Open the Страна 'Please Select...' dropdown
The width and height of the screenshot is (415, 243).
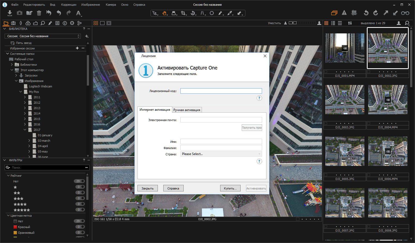pyautogui.click(x=221, y=154)
